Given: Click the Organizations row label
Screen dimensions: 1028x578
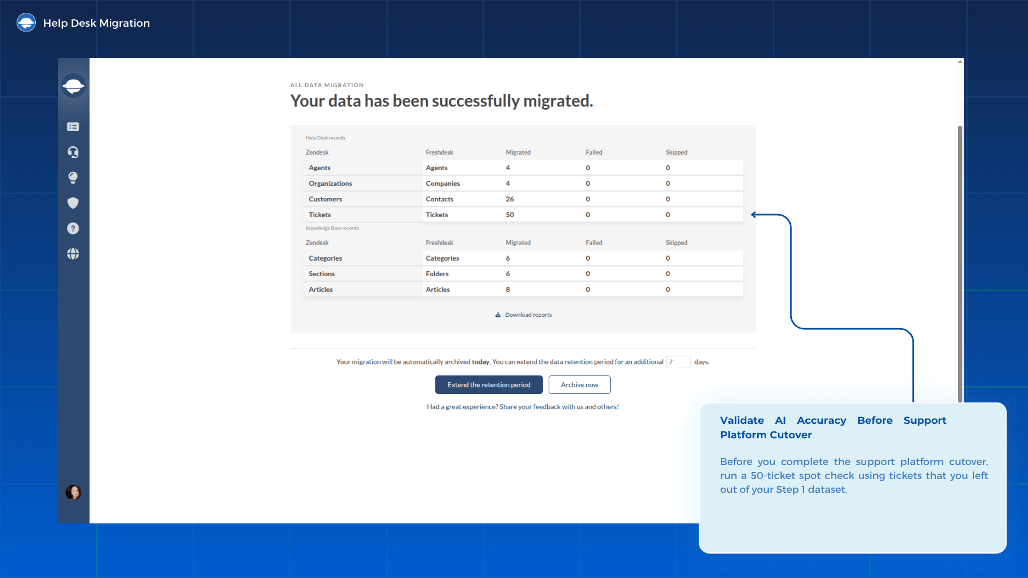Looking at the screenshot, I should coord(330,184).
